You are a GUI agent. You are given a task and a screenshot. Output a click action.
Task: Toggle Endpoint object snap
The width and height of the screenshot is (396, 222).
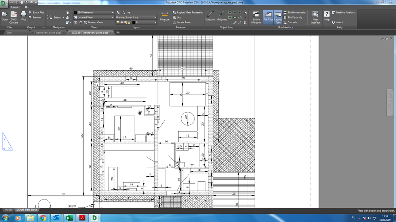(210, 15)
